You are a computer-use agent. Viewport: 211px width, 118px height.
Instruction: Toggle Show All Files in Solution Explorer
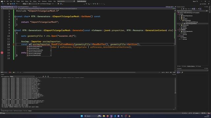point(194,9)
